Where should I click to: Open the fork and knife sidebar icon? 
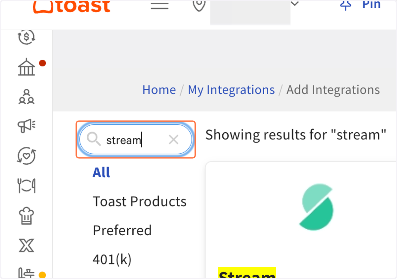26,186
